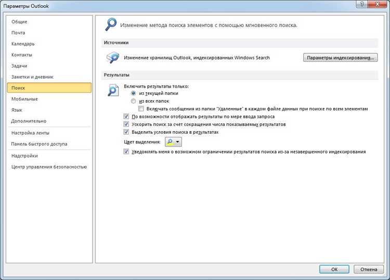The width and height of the screenshot is (390, 280).
Task: Enable including messages from the 'Удаленные' folder
Action: pyautogui.click(x=141, y=108)
